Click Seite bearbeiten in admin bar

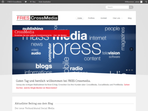[45, 2]
